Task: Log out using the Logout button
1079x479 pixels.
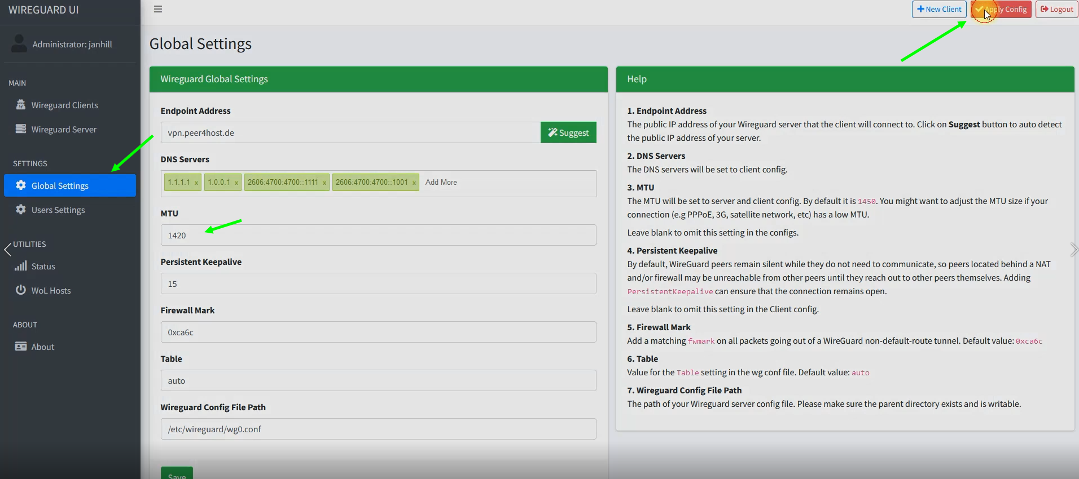Action: pyautogui.click(x=1056, y=9)
